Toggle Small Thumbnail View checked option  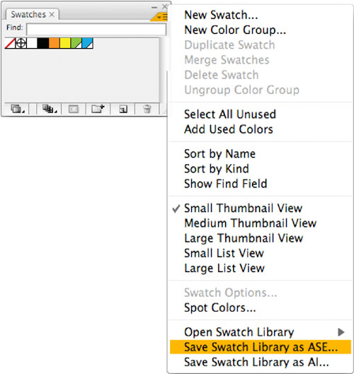[243, 209]
